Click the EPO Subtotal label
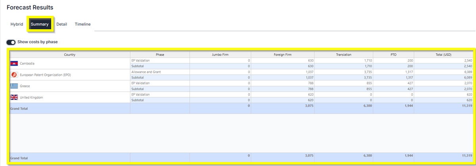Image resolution: width=476 pixels, height=166 pixels. 138,77
